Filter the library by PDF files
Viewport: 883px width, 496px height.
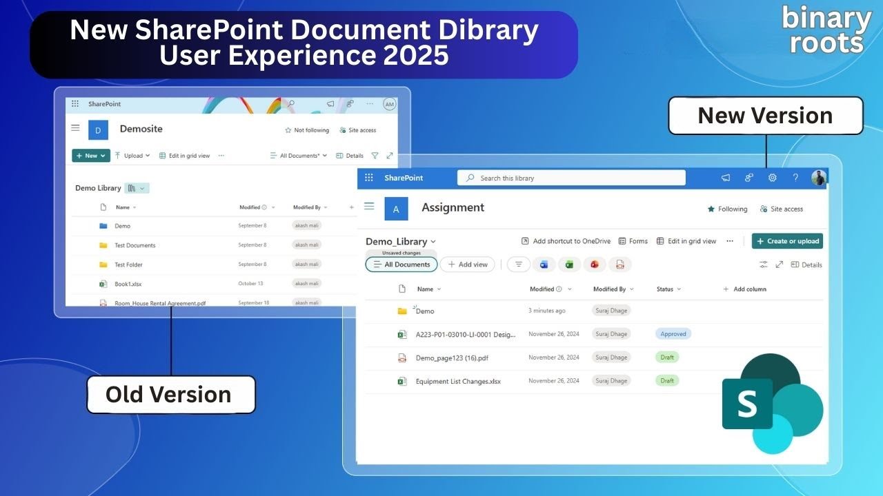point(620,265)
